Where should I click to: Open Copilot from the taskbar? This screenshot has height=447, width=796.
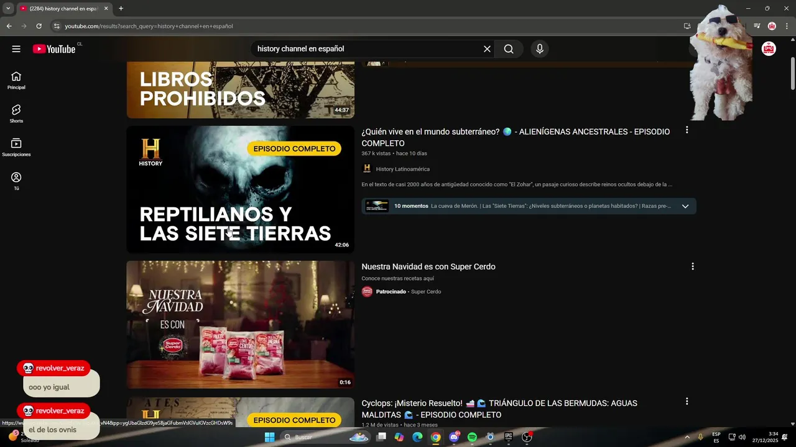tap(399, 437)
